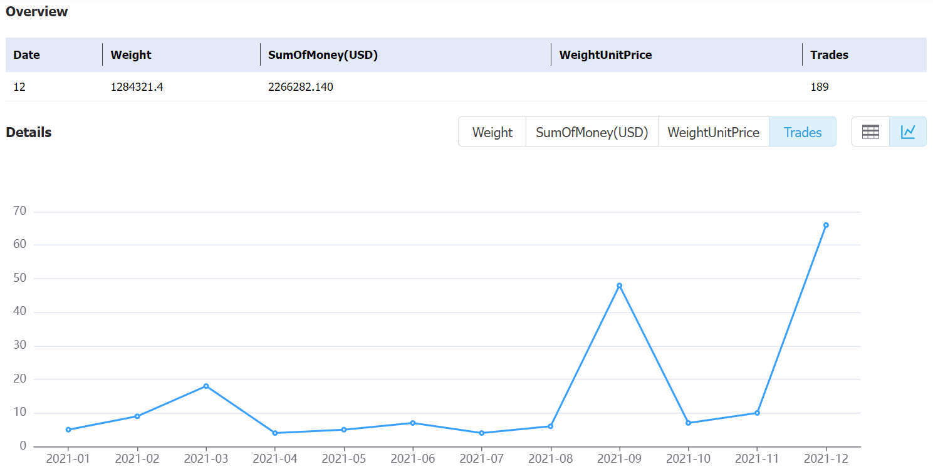Switch to table view icon

870,131
